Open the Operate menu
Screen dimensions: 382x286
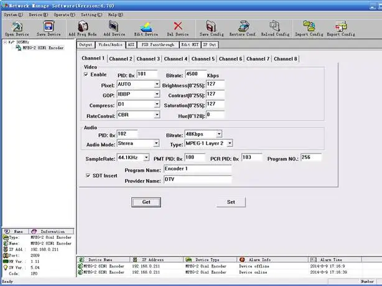click(x=61, y=13)
